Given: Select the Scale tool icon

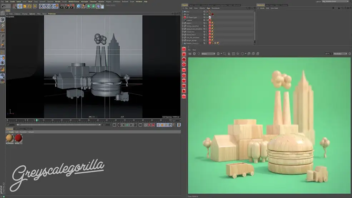Looking at the screenshot, I should [25, 6].
